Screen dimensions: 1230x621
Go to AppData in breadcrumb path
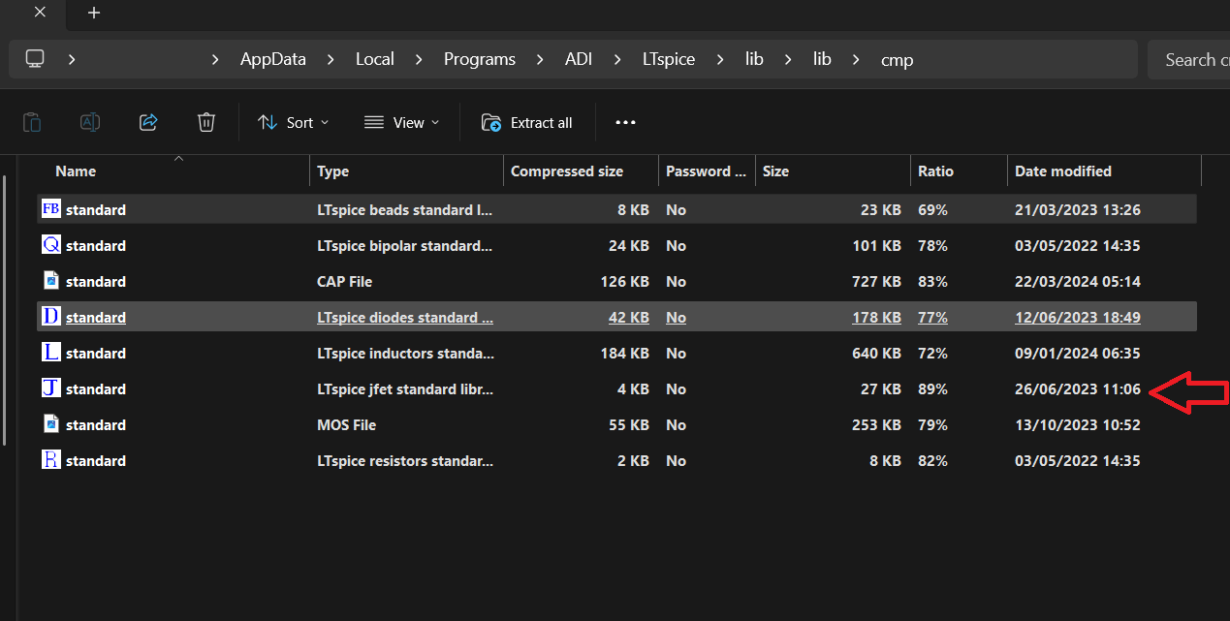(x=273, y=59)
